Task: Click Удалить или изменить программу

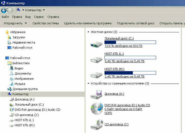Action: click(88, 23)
